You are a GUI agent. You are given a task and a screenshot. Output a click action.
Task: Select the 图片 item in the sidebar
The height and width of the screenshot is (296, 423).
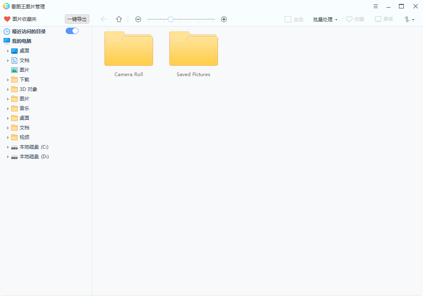point(24,70)
